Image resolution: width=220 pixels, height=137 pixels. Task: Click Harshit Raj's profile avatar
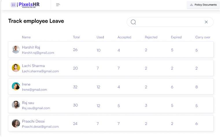(16, 50)
